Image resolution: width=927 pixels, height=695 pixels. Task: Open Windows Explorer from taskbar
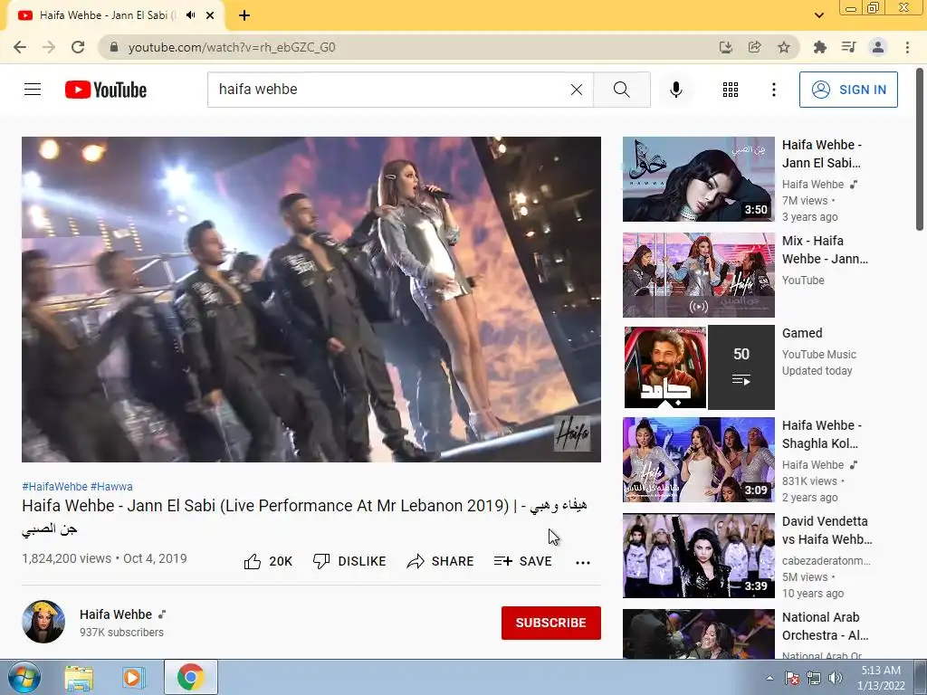pos(79,677)
